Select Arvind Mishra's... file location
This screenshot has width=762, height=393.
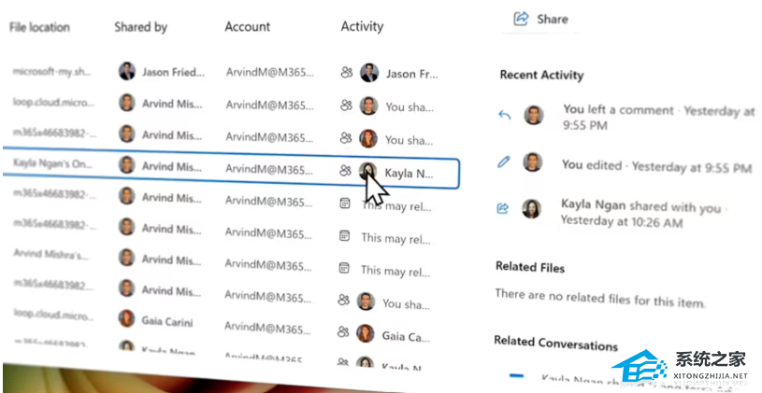click(x=51, y=253)
